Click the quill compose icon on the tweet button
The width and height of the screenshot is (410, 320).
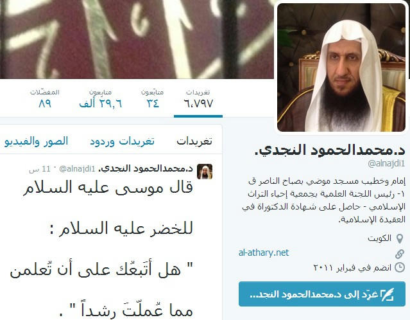(x=388, y=294)
